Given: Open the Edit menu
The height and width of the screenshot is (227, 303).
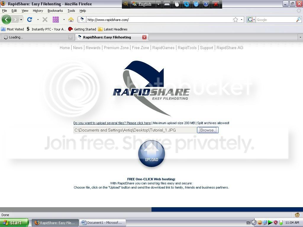Looking at the screenshot, I should (x=14, y=11).
